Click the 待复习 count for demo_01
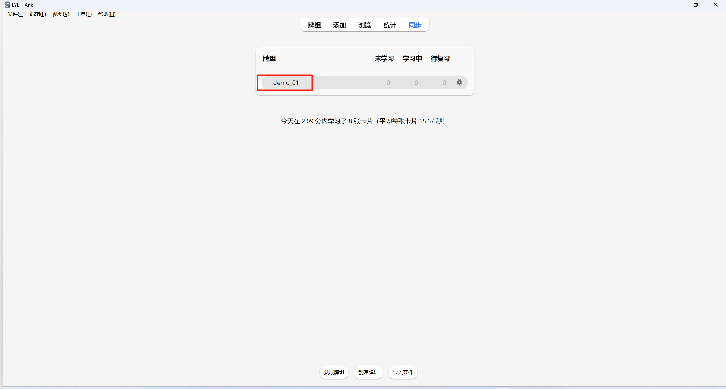This screenshot has width=726, height=389. click(x=444, y=83)
